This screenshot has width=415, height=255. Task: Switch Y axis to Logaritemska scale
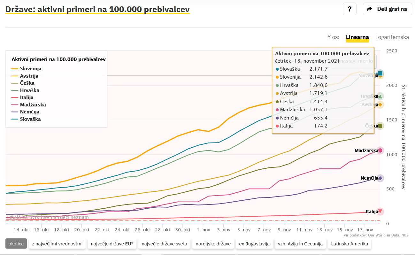(x=392, y=37)
